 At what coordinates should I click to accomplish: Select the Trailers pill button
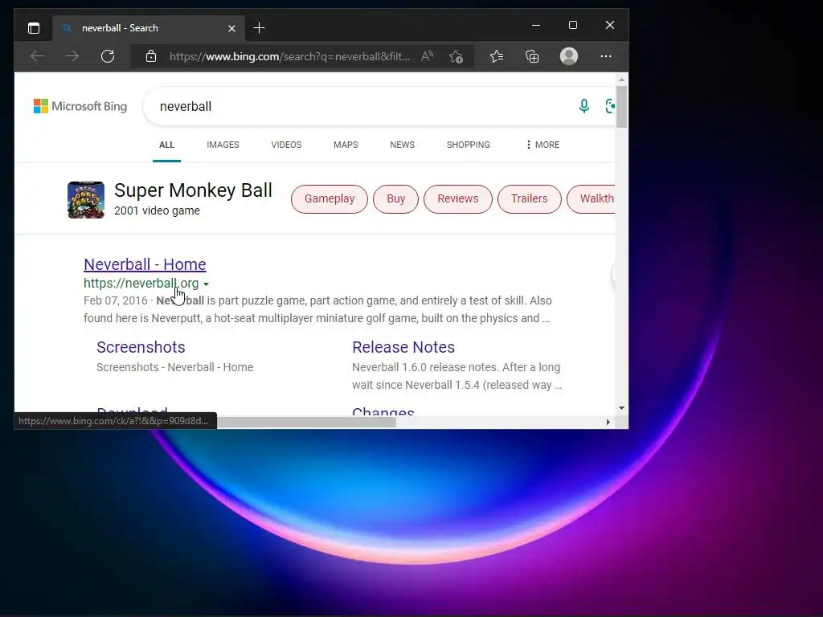pos(529,199)
